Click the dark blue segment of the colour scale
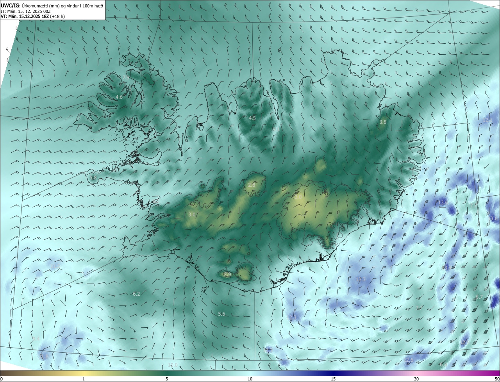Screen dimensions: 500x382 [x=333, y=373]
